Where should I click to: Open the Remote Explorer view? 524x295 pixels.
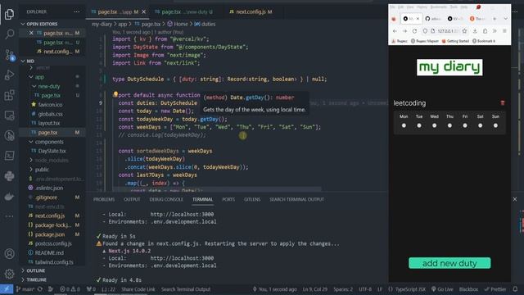tap(9, 116)
